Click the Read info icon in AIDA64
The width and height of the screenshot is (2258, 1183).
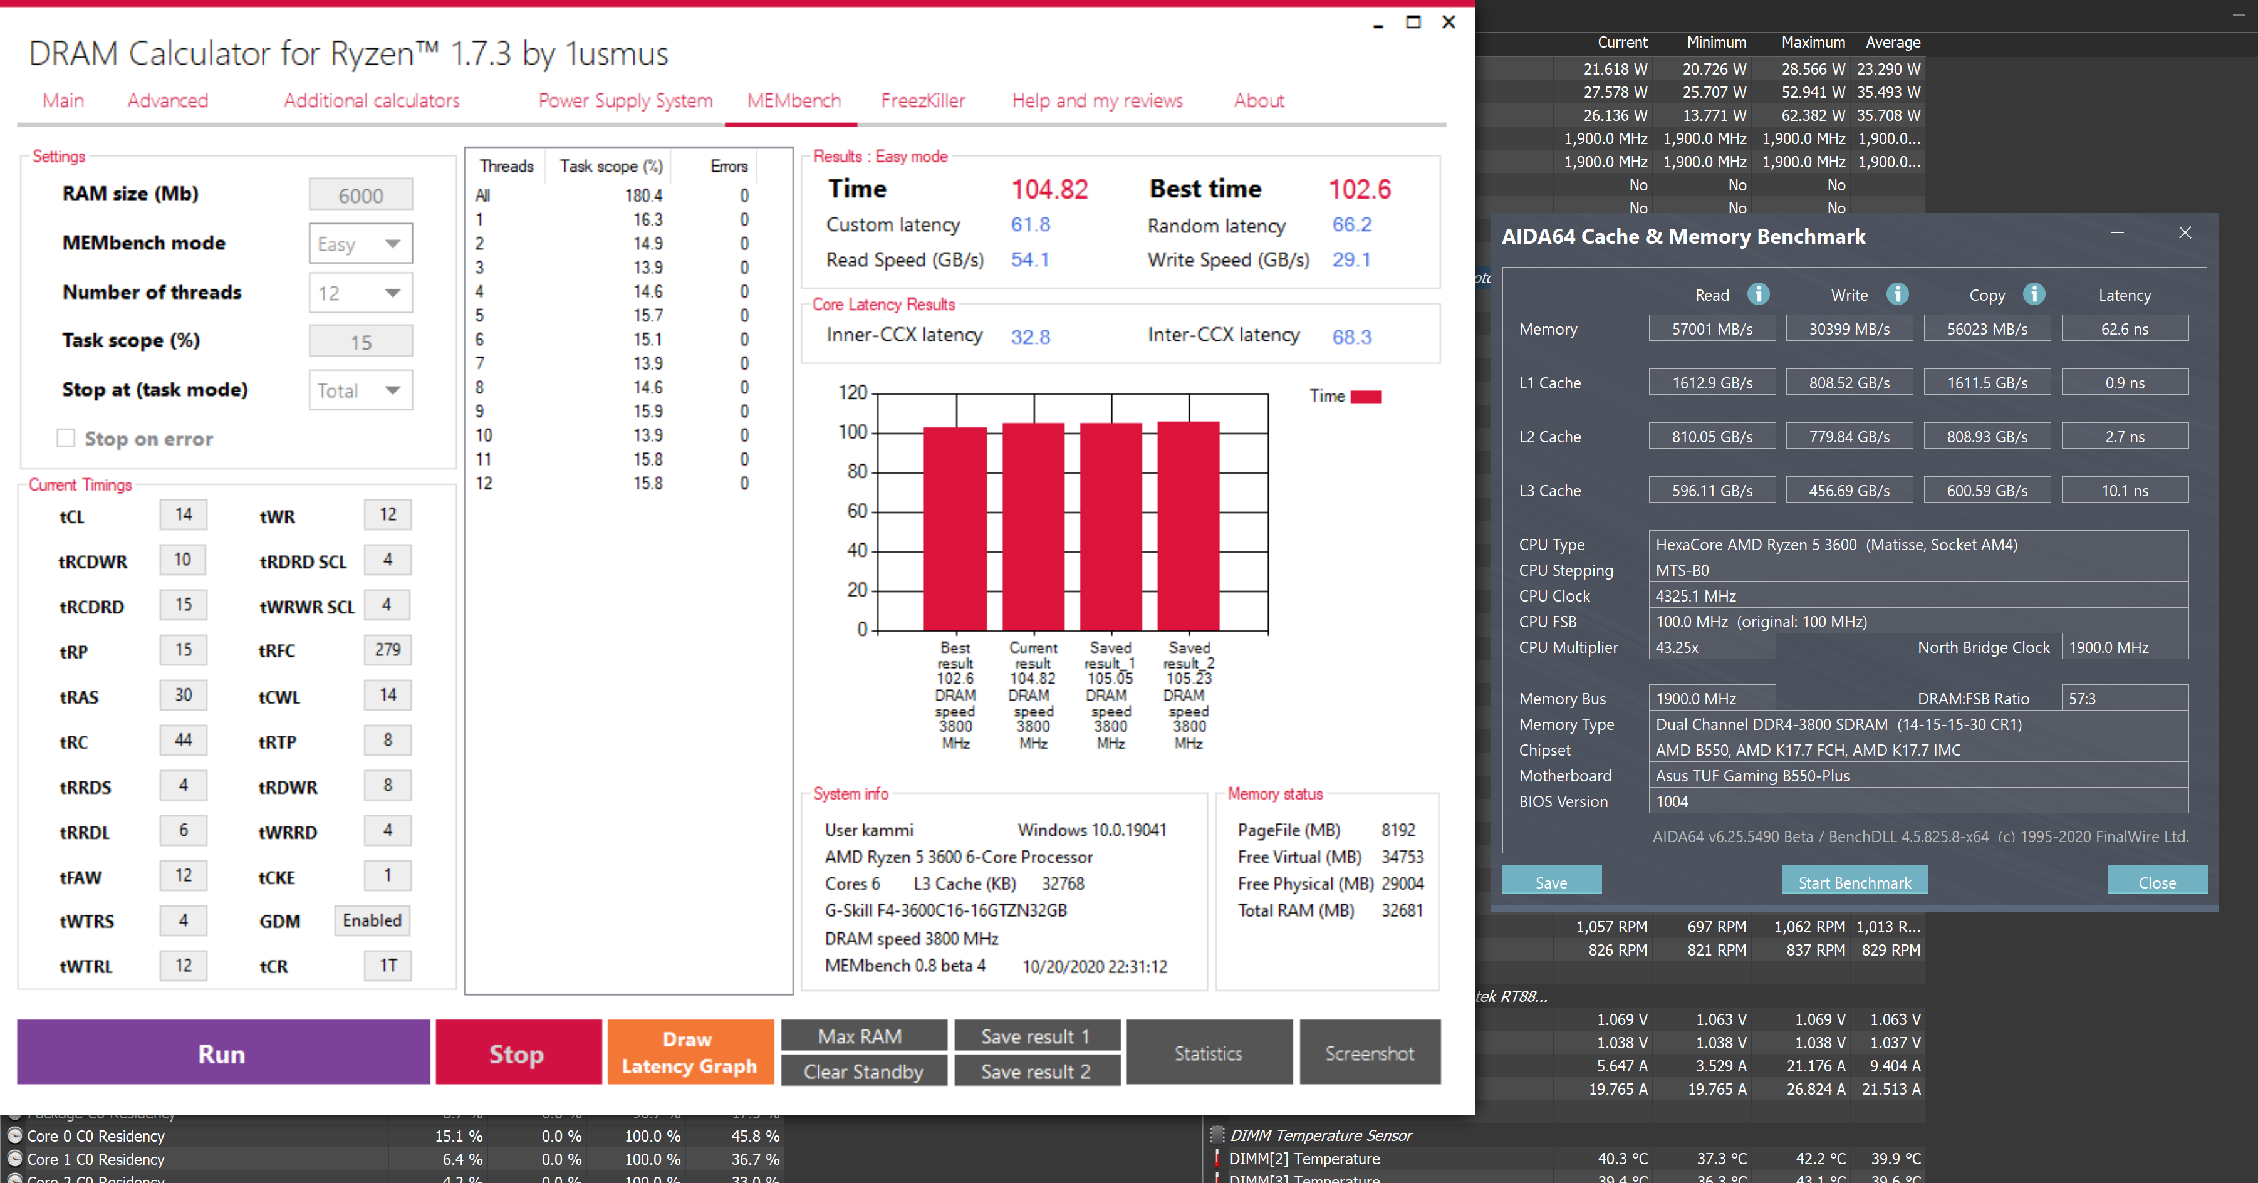coord(1757,294)
